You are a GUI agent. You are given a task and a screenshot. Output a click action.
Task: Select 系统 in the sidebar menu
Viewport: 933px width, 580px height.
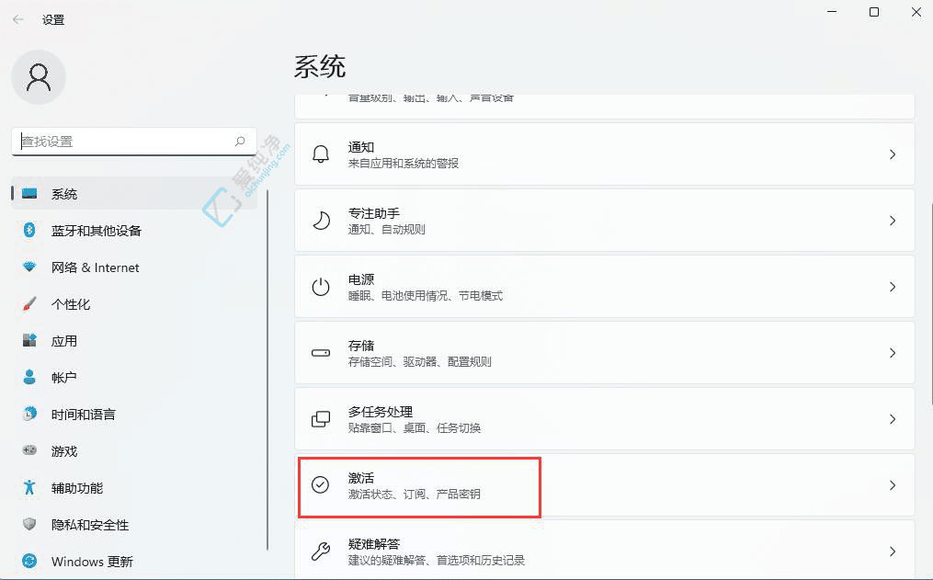(x=64, y=194)
